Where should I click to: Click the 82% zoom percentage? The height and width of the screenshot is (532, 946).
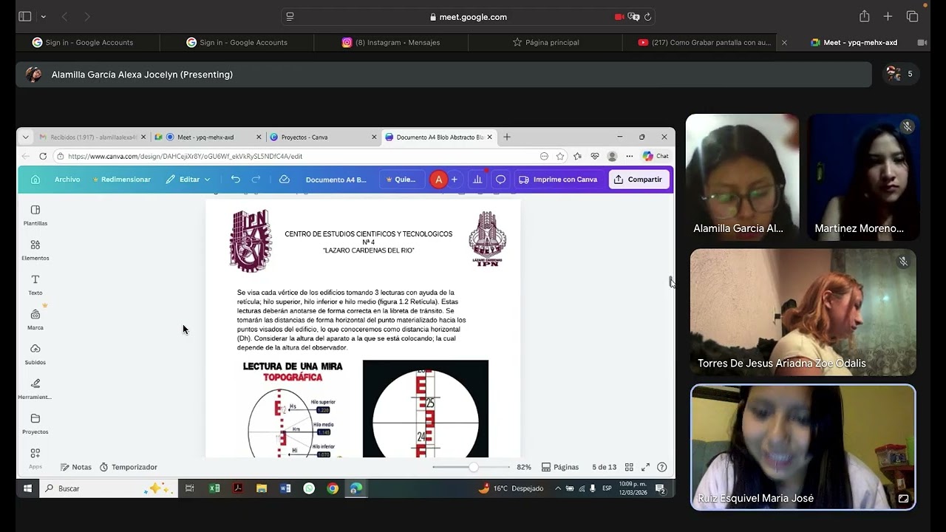(524, 467)
